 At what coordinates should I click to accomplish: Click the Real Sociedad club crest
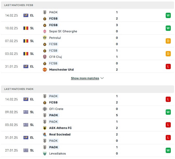click(45, 134)
